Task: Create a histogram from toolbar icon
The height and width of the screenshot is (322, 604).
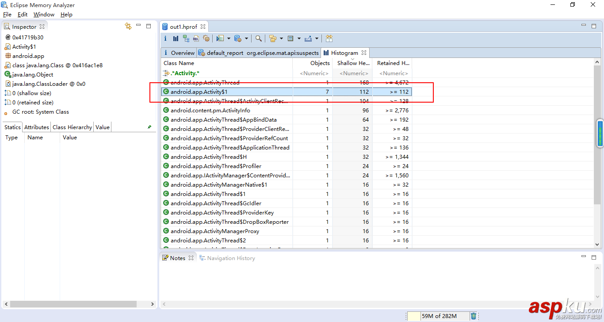Action: [176, 38]
